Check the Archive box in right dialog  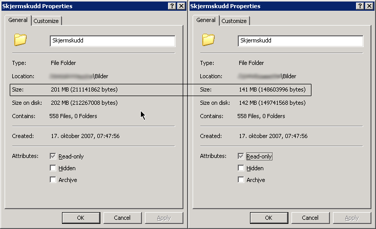(241, 180)
